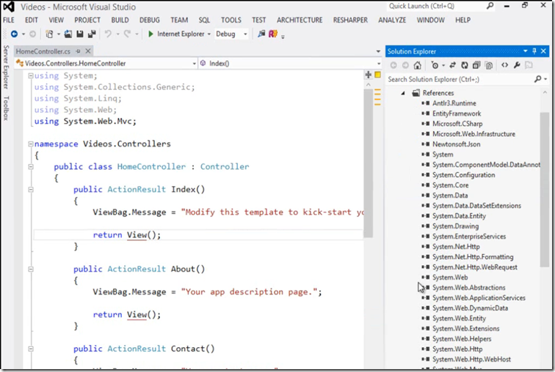The height and width of the screenshot is (372, 555).
Task: Open the ARCHITECTURE menu
Action: [x=300, y=20]
